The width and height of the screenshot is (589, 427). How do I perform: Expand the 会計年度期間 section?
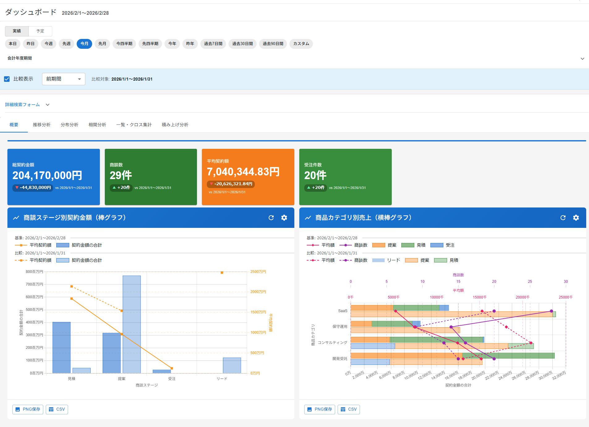pyautogui.click(x=582, y=58)
